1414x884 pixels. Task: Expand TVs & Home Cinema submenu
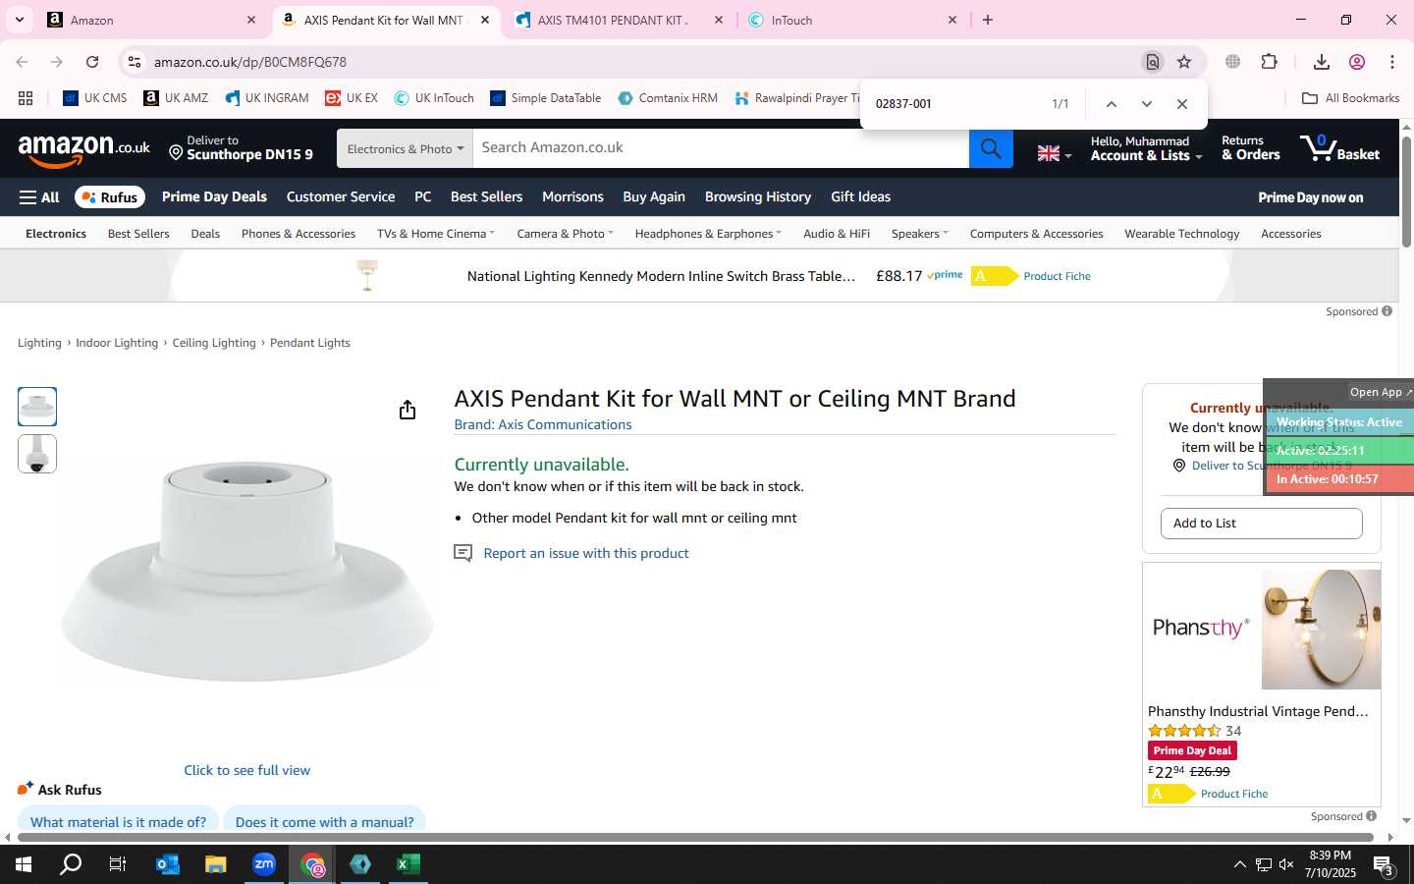[x=436, y=234]
